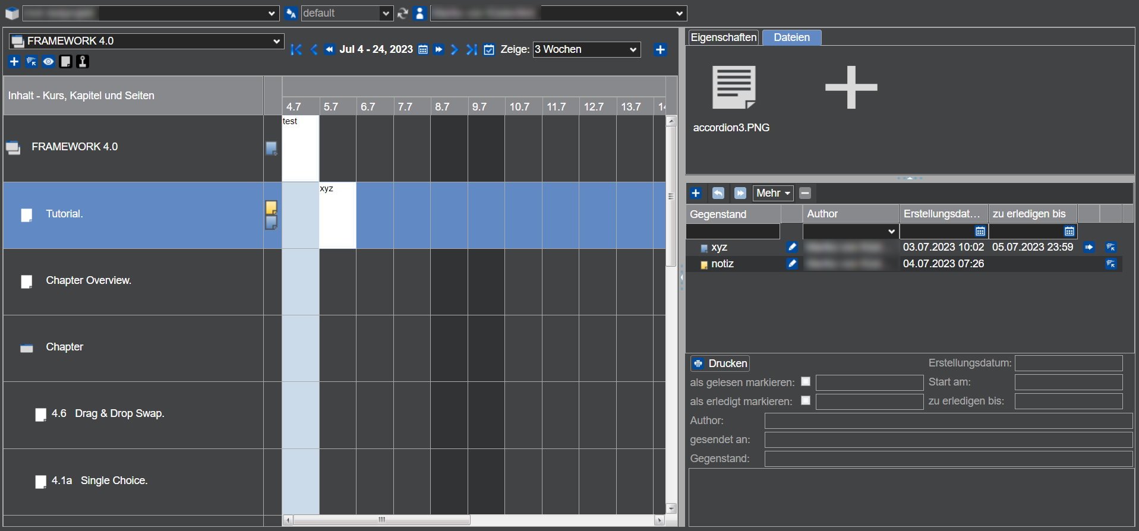Screen dimensions: 1139x531
Task: Open calendar picker in zu erledigen bis filter
Action: tap(1069, 231)
